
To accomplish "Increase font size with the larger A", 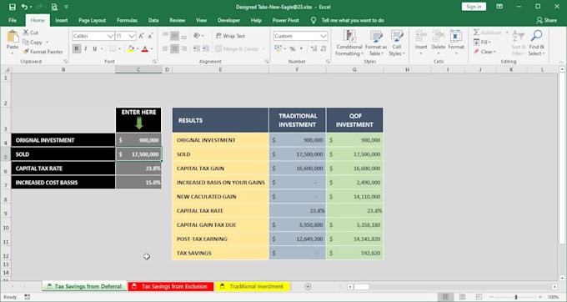I will [141, 36].
